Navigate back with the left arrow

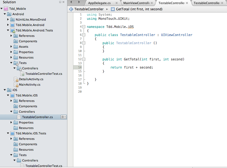71,2
